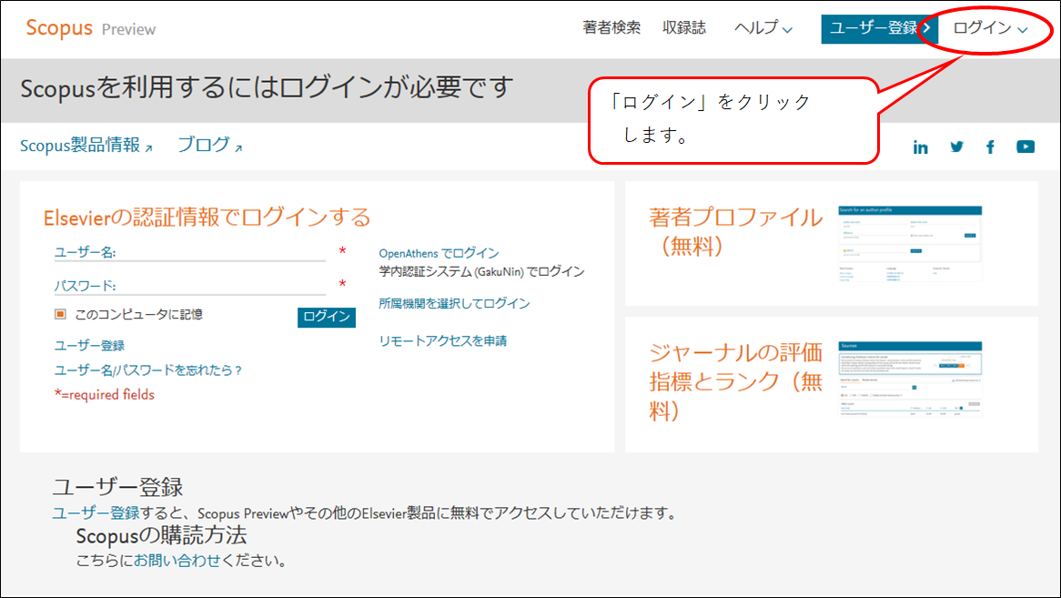The width and height of the screenshot is (1061, 598).
Task: Follow the ユーザー登録 link in bottom paragraph
Action: coord(96,512)
